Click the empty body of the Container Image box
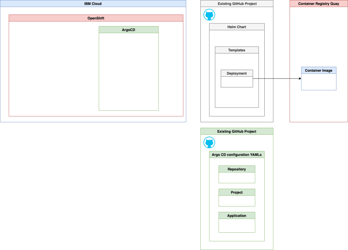Image resolution: width=348 pixels, height=250 pixels. [319, 82]
